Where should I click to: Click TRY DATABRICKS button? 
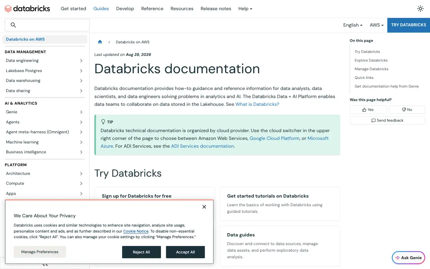pyautogui.click(x=408, y=25)
